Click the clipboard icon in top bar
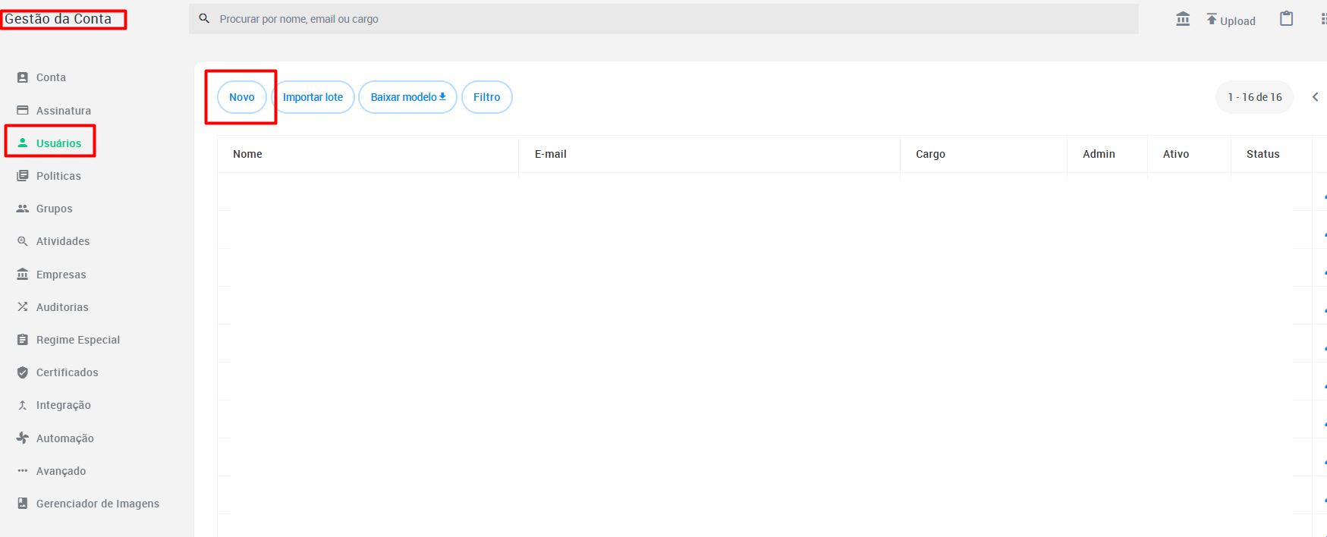The height and width of the screenshot is (537, 1327). pos(1287,18)
